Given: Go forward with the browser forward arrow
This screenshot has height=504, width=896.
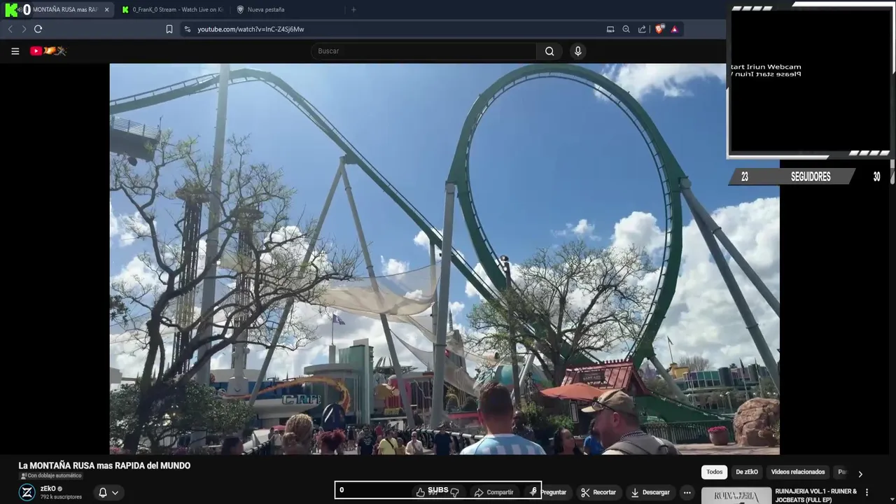Looking at the screenshot, I should click(x=24, y=29).
